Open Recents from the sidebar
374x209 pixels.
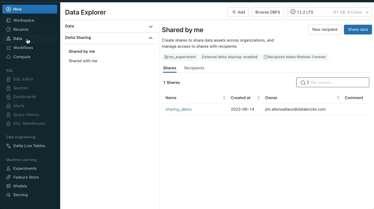coord(20,29)
